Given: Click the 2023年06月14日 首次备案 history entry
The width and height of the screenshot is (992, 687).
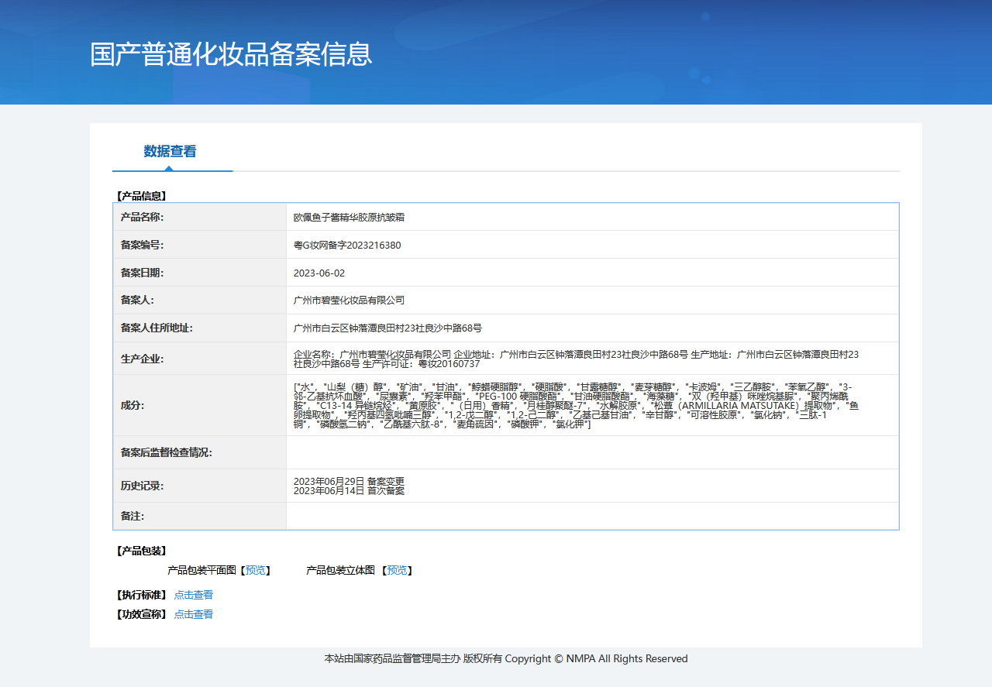Looking at the screenshot, I should [x=349, y=491].
